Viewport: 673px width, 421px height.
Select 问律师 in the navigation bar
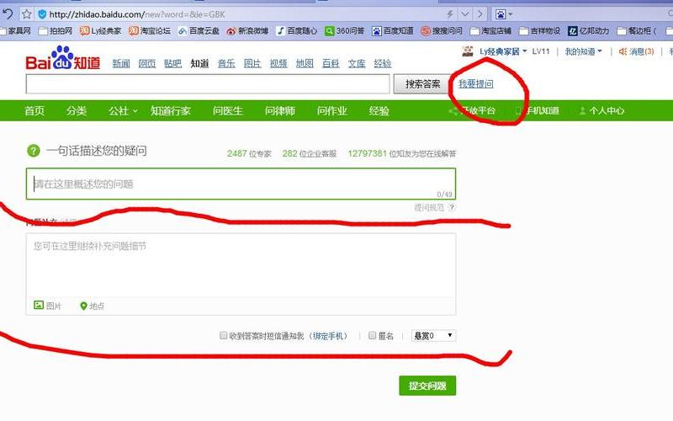[280, 111]
